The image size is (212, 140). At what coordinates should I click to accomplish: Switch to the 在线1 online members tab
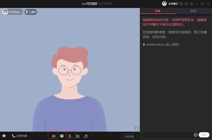tap(193, 11)
